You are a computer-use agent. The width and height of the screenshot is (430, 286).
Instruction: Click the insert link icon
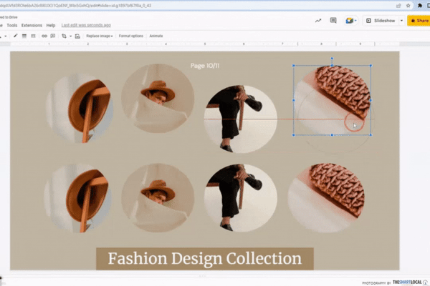44,36
